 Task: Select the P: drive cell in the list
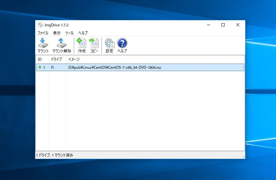tap(53, 67)
